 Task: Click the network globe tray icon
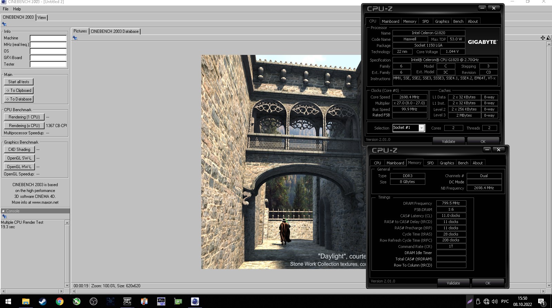point(486,301)
